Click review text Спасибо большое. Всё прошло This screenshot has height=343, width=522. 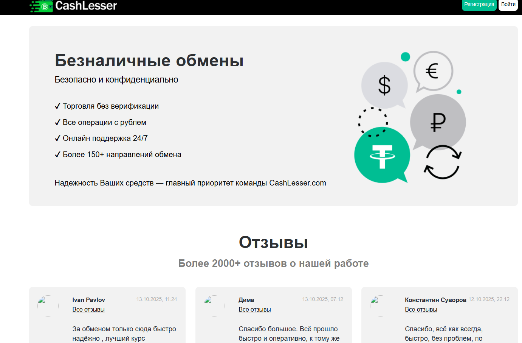289,334
